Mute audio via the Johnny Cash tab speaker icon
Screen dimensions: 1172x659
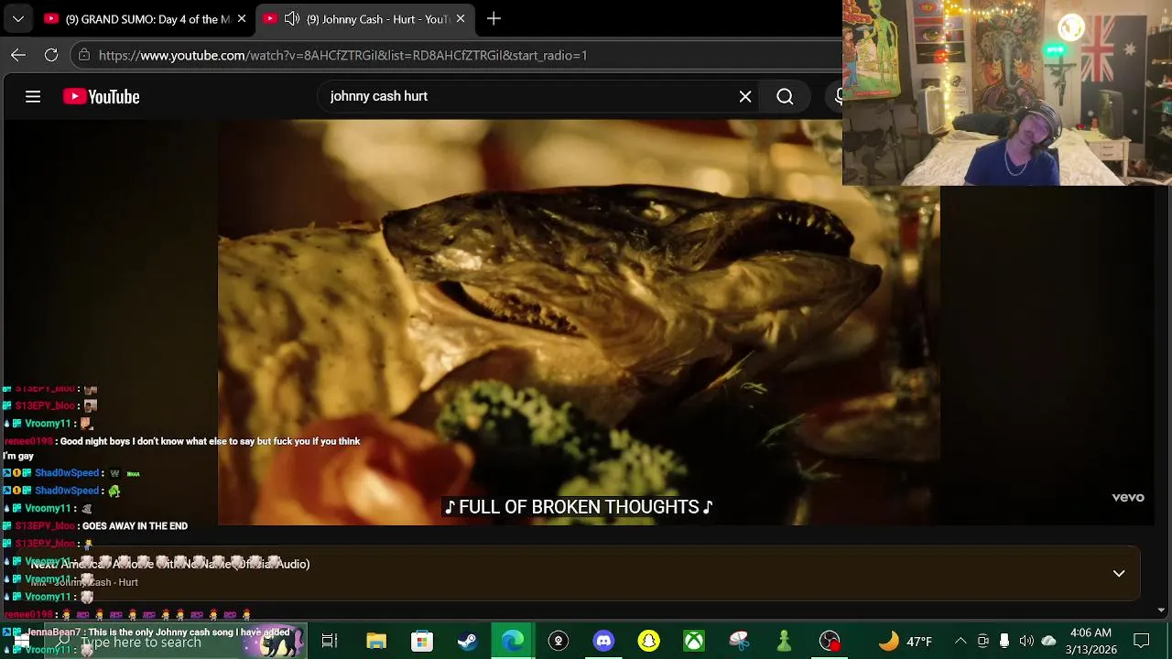292,18
